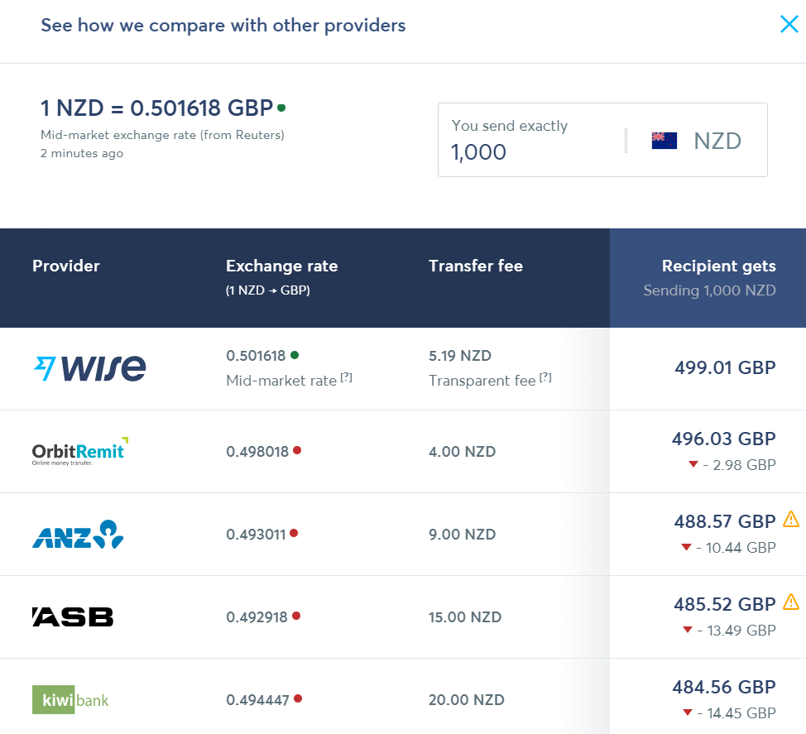
Task: Open the NZD currency selector
Action: [697, 141]
